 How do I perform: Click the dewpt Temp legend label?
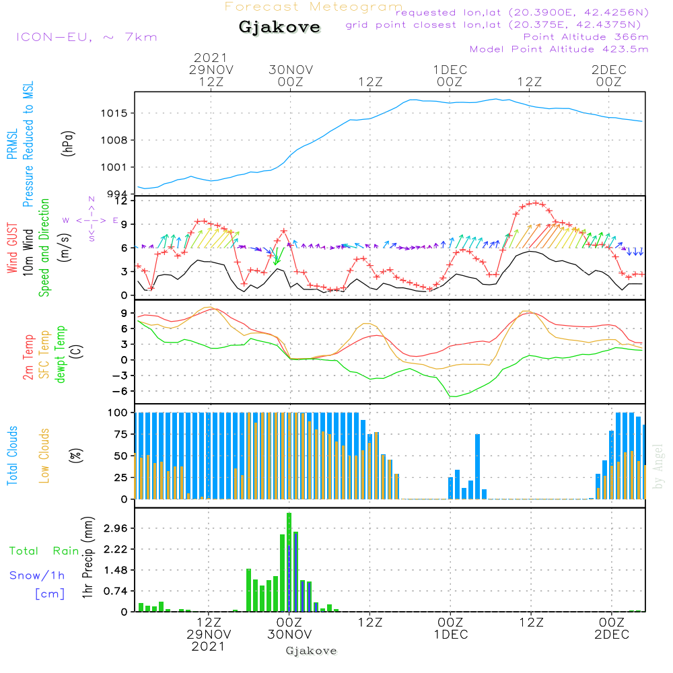(61, 355)
